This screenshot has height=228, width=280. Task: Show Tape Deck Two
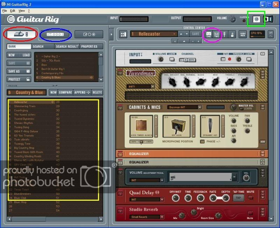216,34
